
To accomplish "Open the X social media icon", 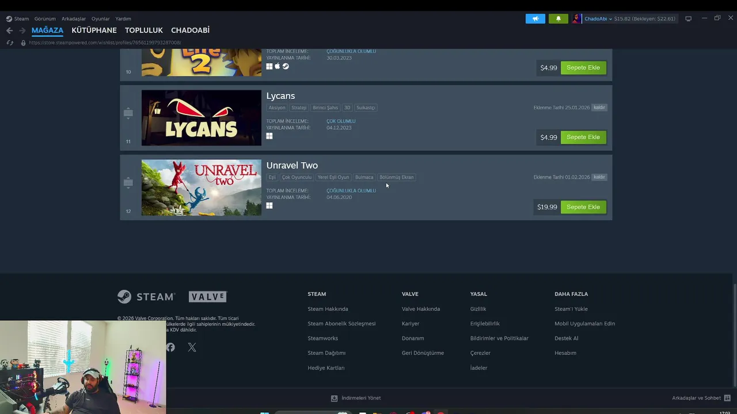I will [x=192, y=347].
